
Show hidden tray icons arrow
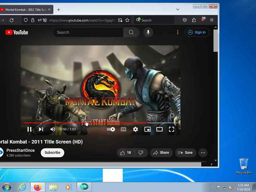[212, 187]
